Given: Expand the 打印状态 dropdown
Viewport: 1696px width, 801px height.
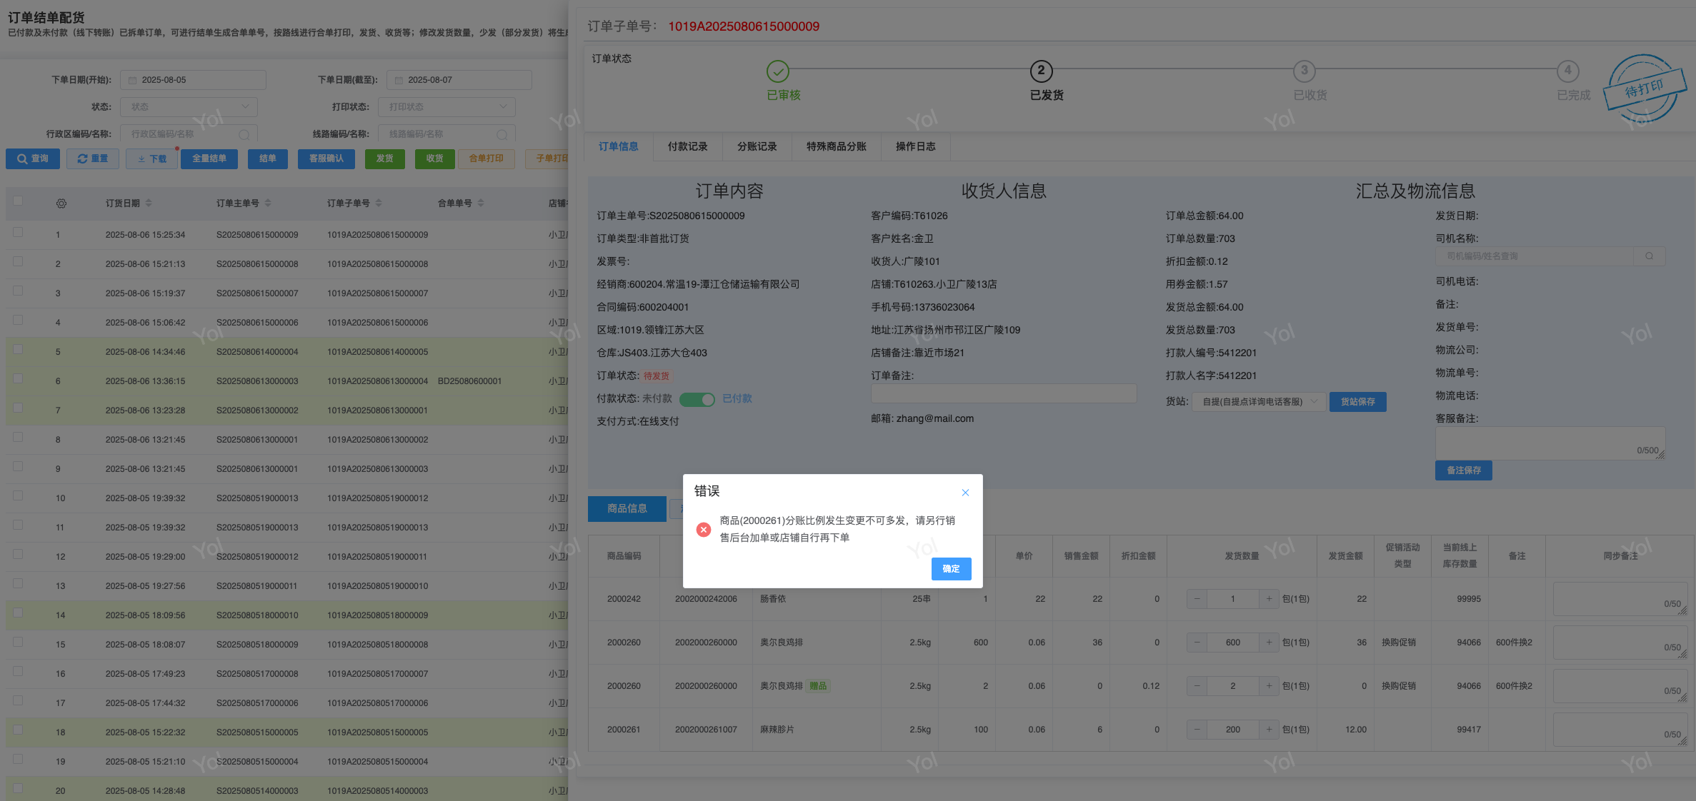Looking at the screenshot, I should point(447,107).
